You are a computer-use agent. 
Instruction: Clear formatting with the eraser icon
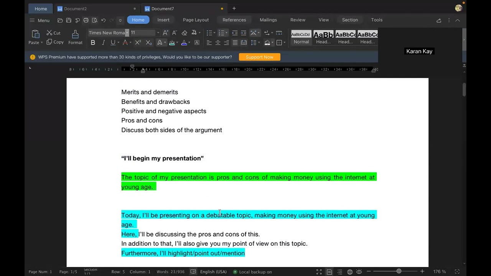coord(185,33)
